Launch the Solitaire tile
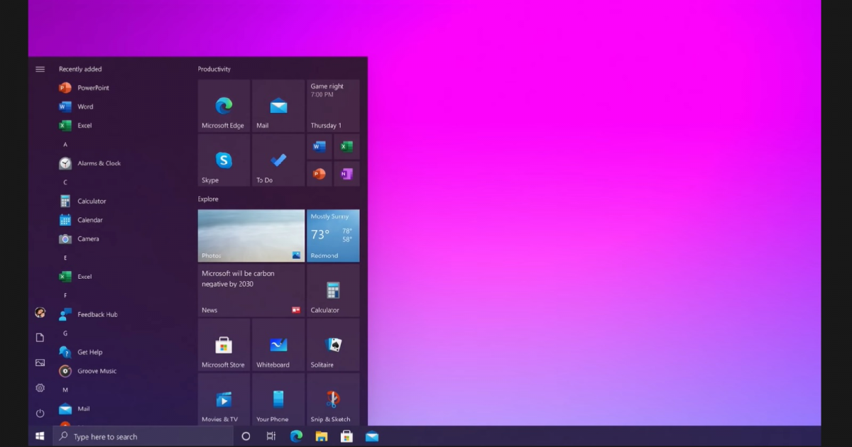 point(333,345)
